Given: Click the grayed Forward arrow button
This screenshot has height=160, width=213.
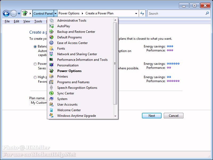Looking at the screenshot, I should (x=14, y=14).
